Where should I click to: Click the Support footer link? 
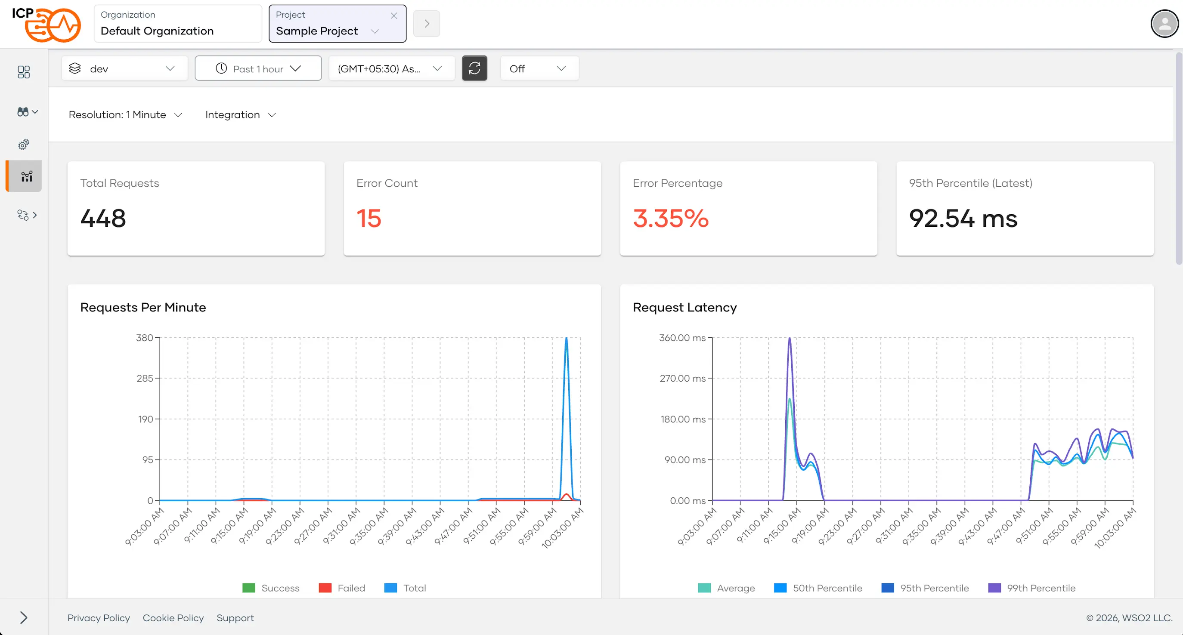coord(235,617)
